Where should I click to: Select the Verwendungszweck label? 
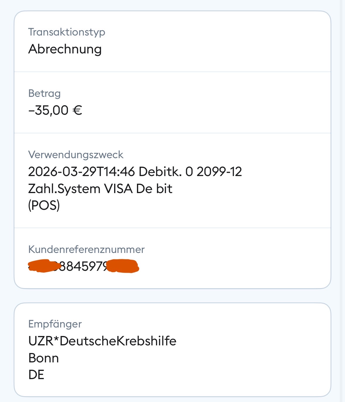click(x=76, y=155)
